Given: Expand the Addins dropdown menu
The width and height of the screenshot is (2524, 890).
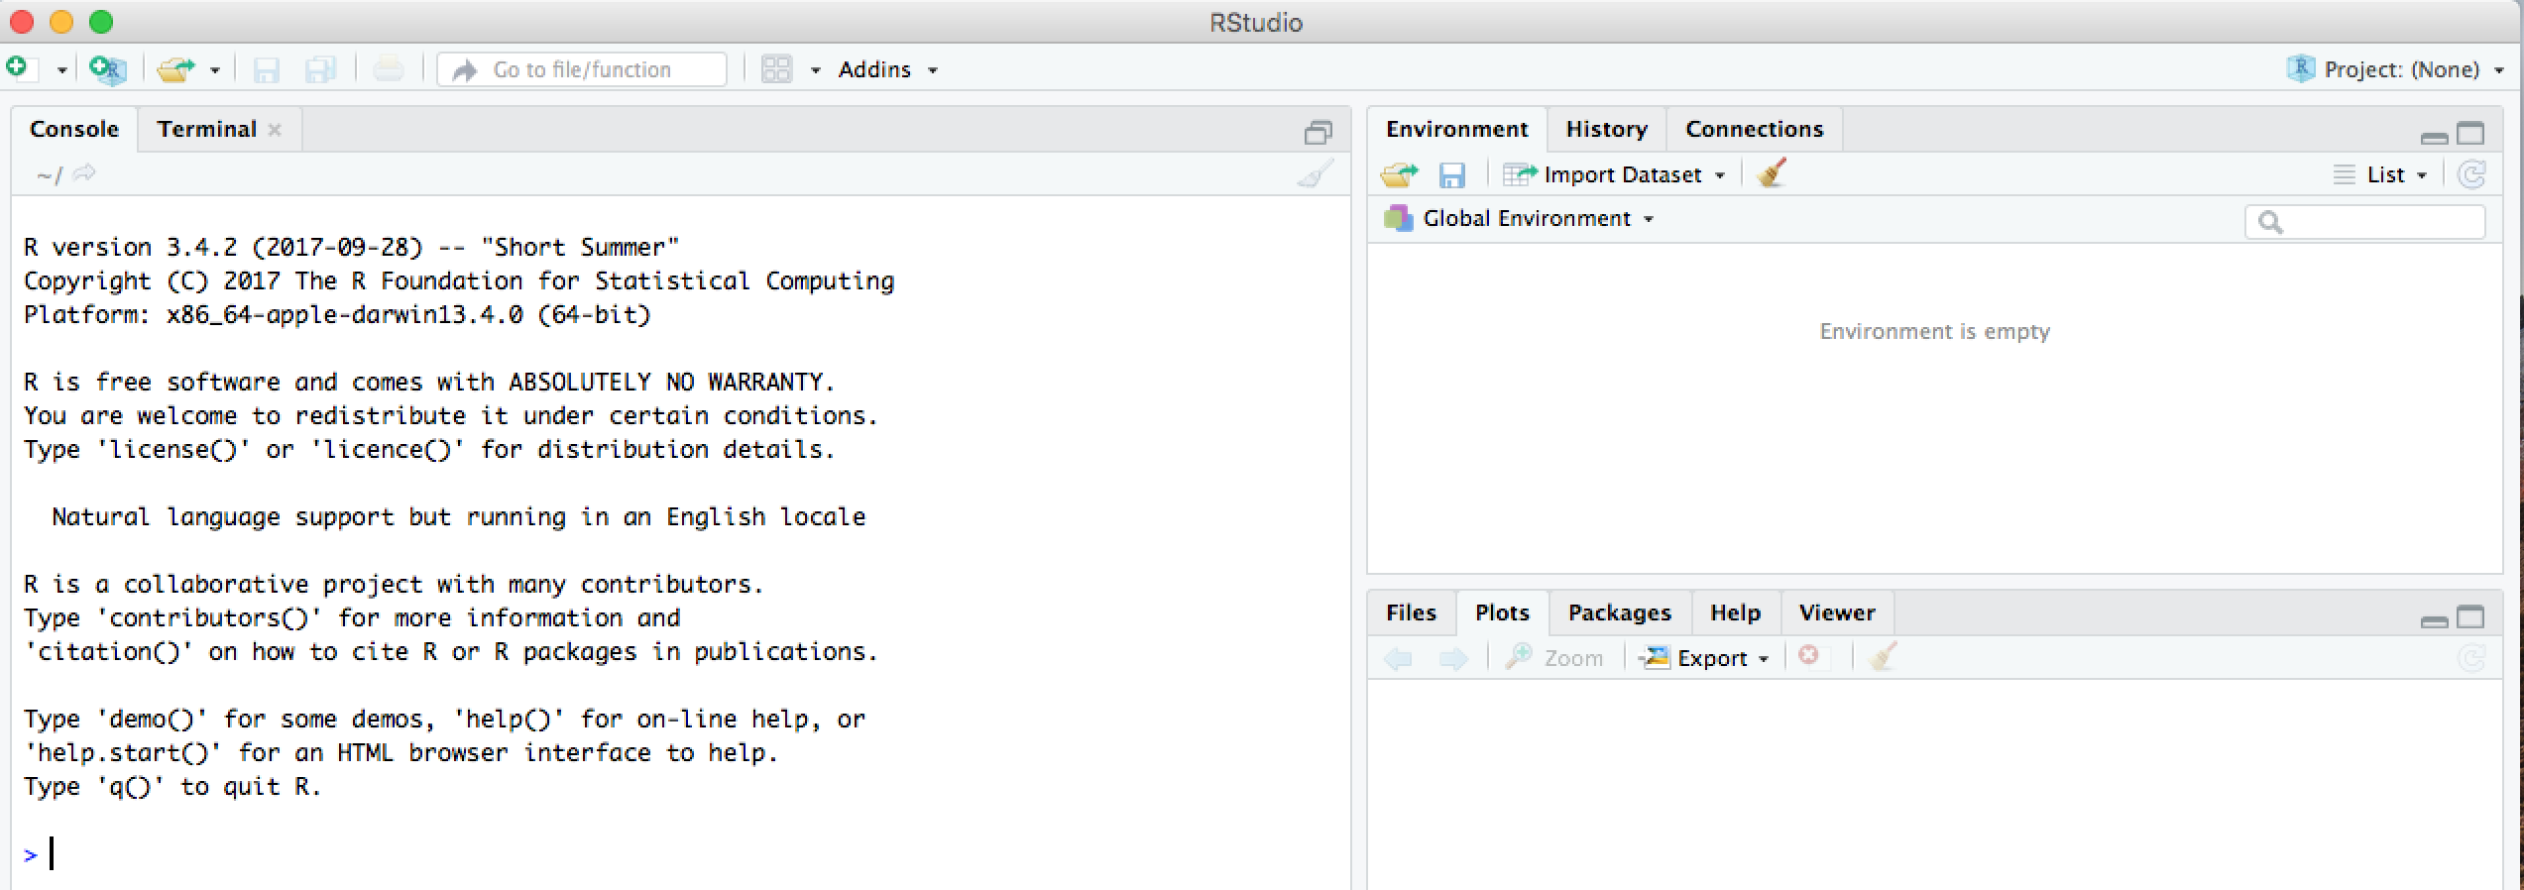Looking at the screenshot, I should [x=887, y=69].
